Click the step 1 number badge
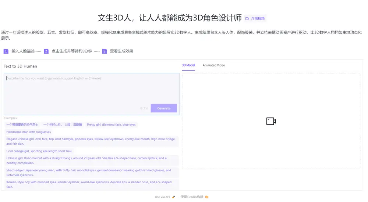368x202 pixels. click(x=6, y=51)
